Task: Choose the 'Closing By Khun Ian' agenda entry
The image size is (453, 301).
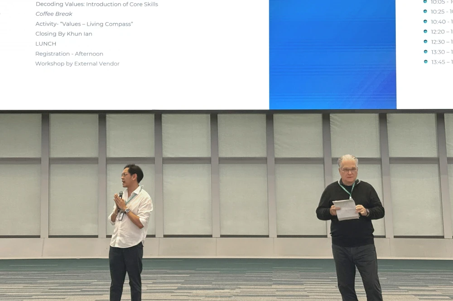Action: (x=64, y=34)
